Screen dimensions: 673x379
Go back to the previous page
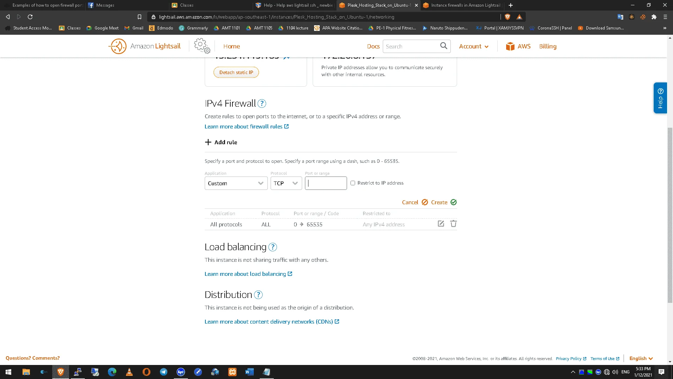click(x=8, y=17)
